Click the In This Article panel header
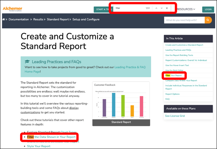Image resolution: width=217 pixels, height=149 pixels. point(188,39)
